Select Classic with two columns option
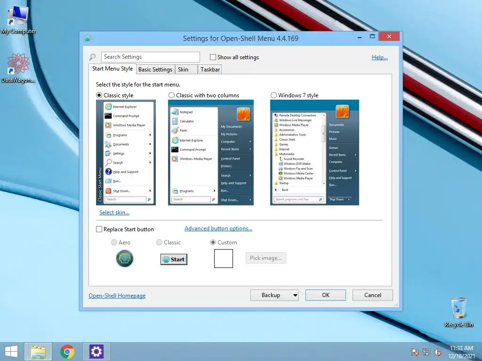Screen dimensions: 482x361 coord(171,95)
